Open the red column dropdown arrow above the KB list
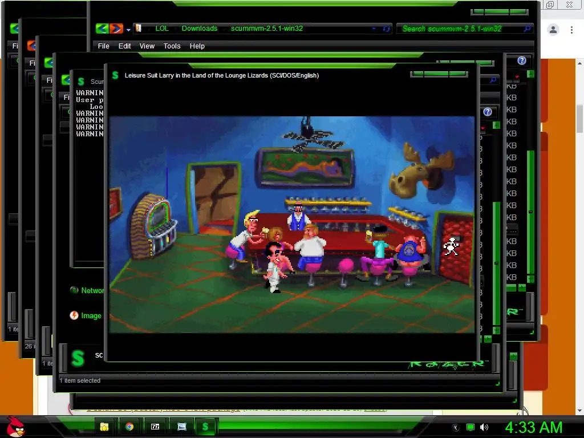Image resolution: width=584 pixels, height=438 pixels. pyautogui.click(x=517, y=77)
